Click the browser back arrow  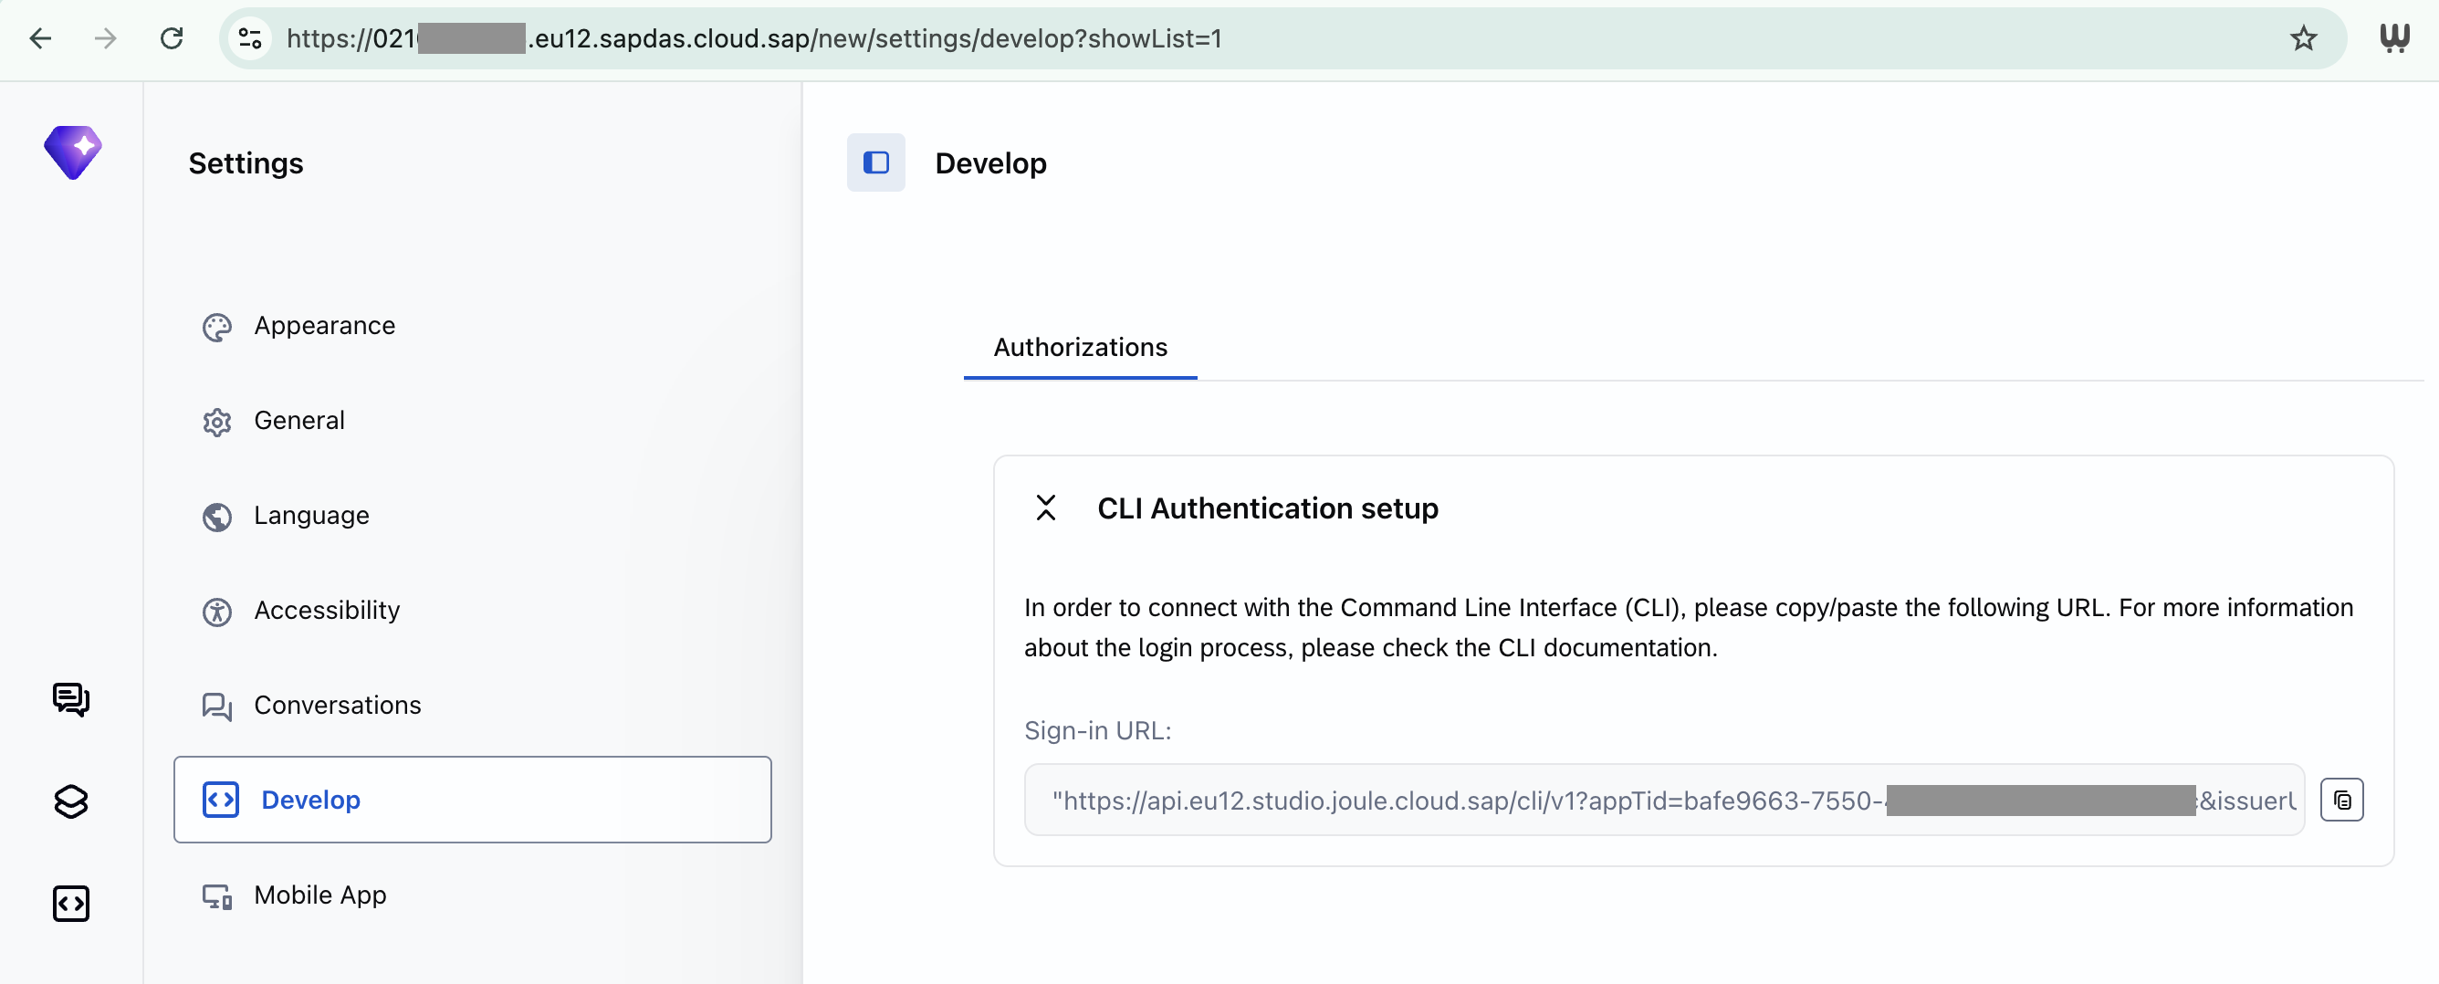click(x=41, y=39)
